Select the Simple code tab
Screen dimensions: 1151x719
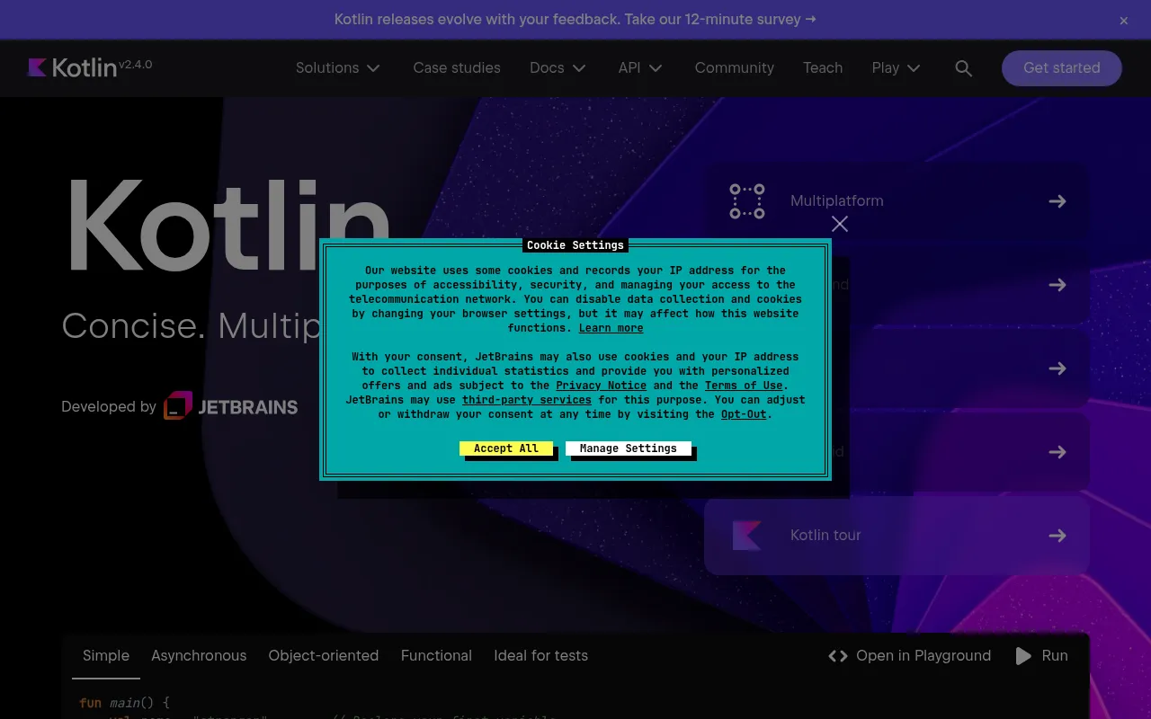pyautogui.click(x=106, y=656)
